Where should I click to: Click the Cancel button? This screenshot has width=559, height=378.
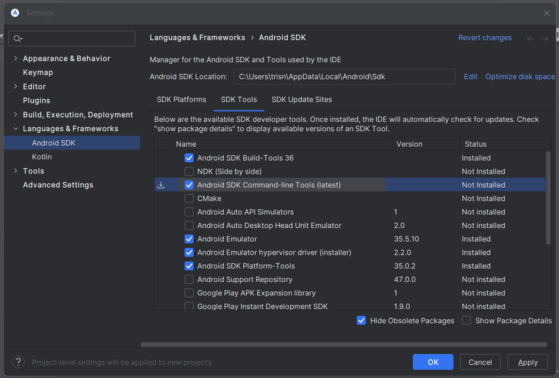click(481, 362)
